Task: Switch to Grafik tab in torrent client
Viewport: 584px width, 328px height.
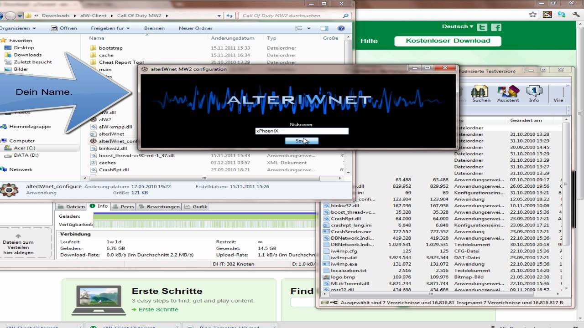Action: tap(196, 206)
